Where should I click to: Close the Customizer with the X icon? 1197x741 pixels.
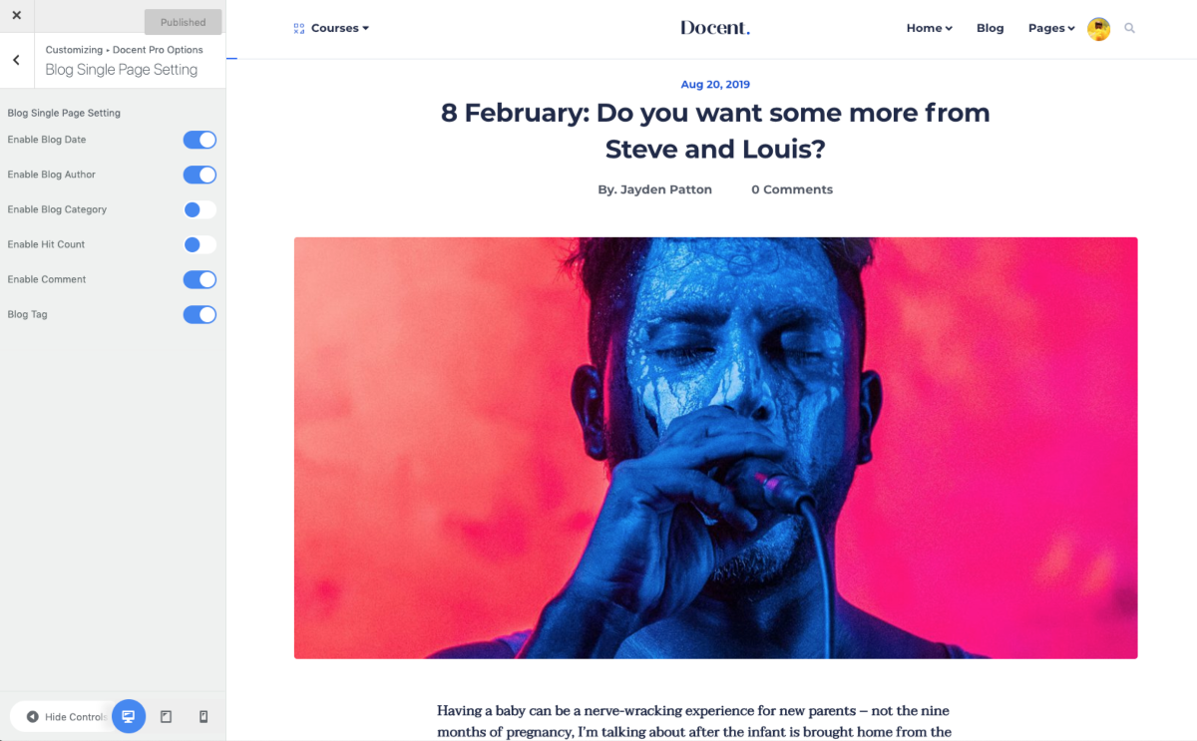coord(16,16)
